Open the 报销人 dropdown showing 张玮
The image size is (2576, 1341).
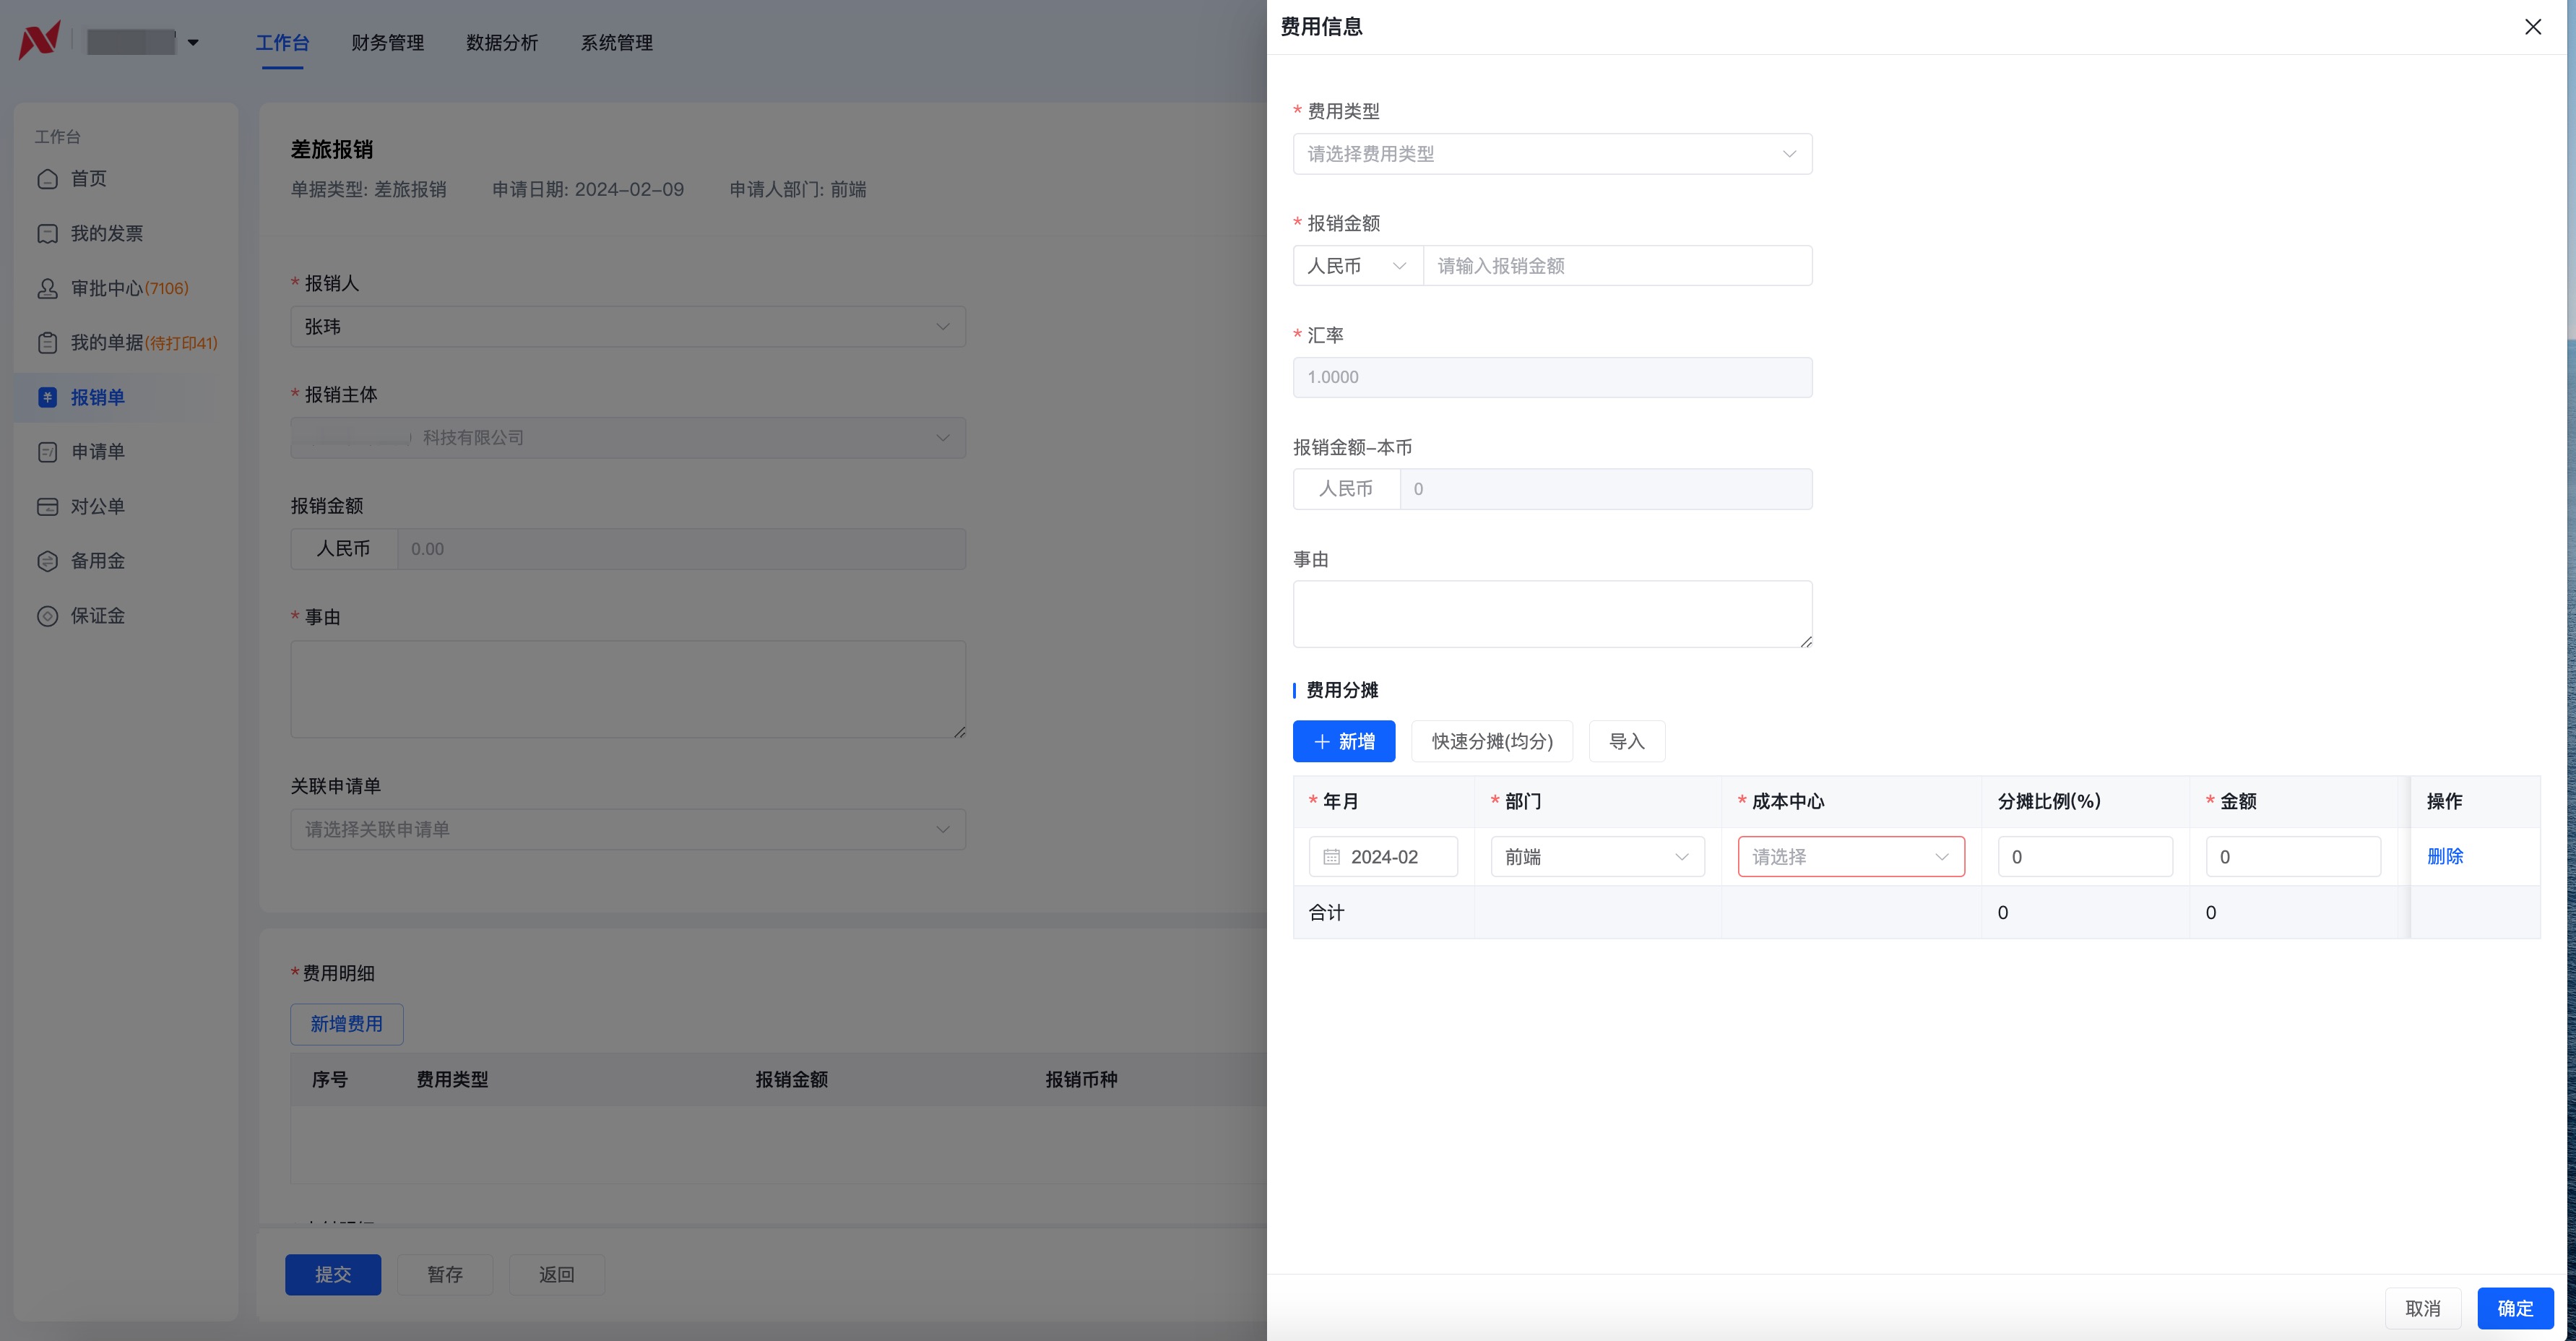click(x=628, y=327)
